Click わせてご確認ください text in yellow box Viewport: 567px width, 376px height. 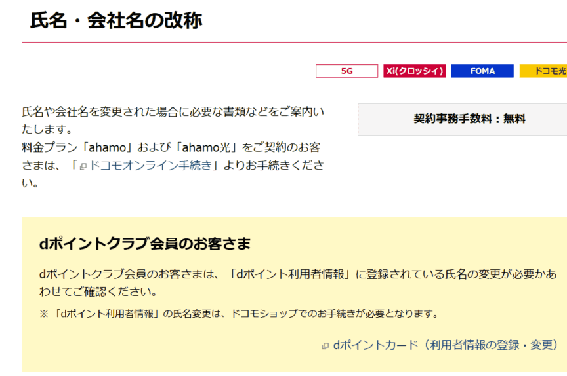(98, 291)
